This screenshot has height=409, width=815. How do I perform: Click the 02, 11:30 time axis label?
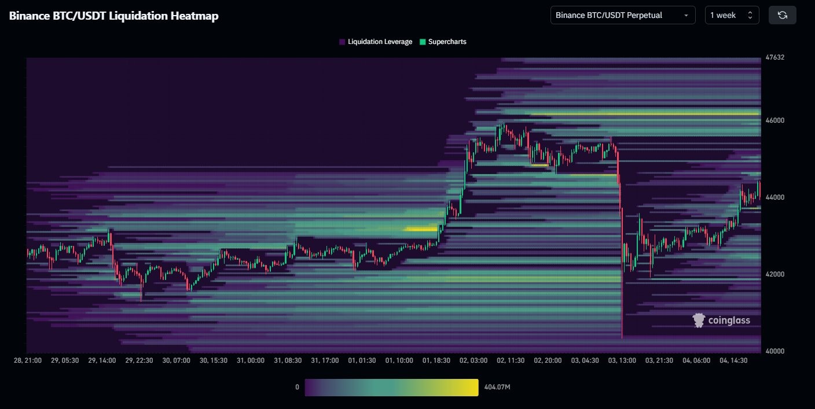(x=511, y=360)
